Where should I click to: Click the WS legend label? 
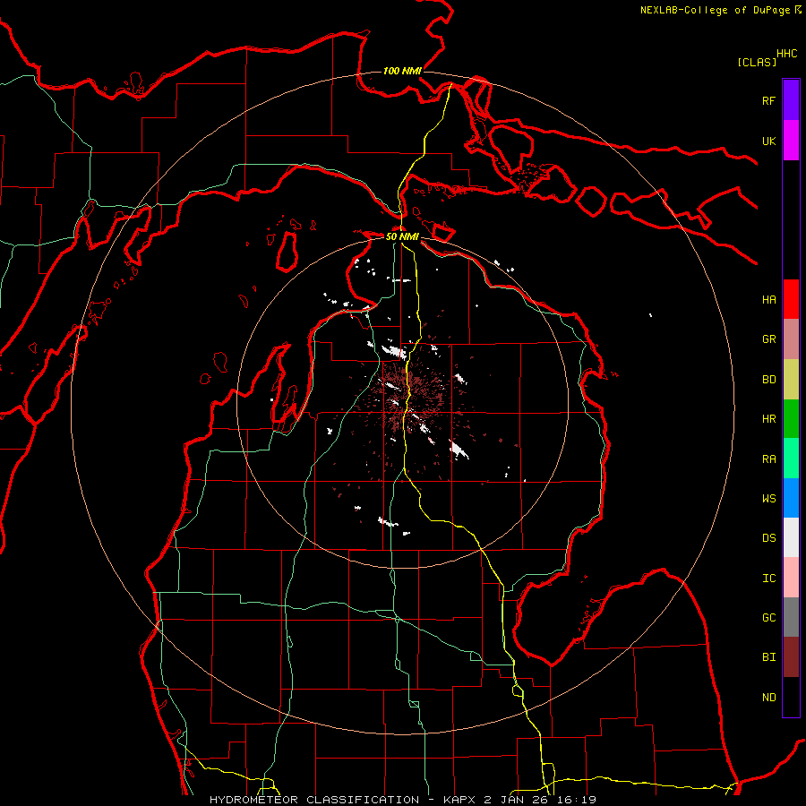click(x=768, y=499)
